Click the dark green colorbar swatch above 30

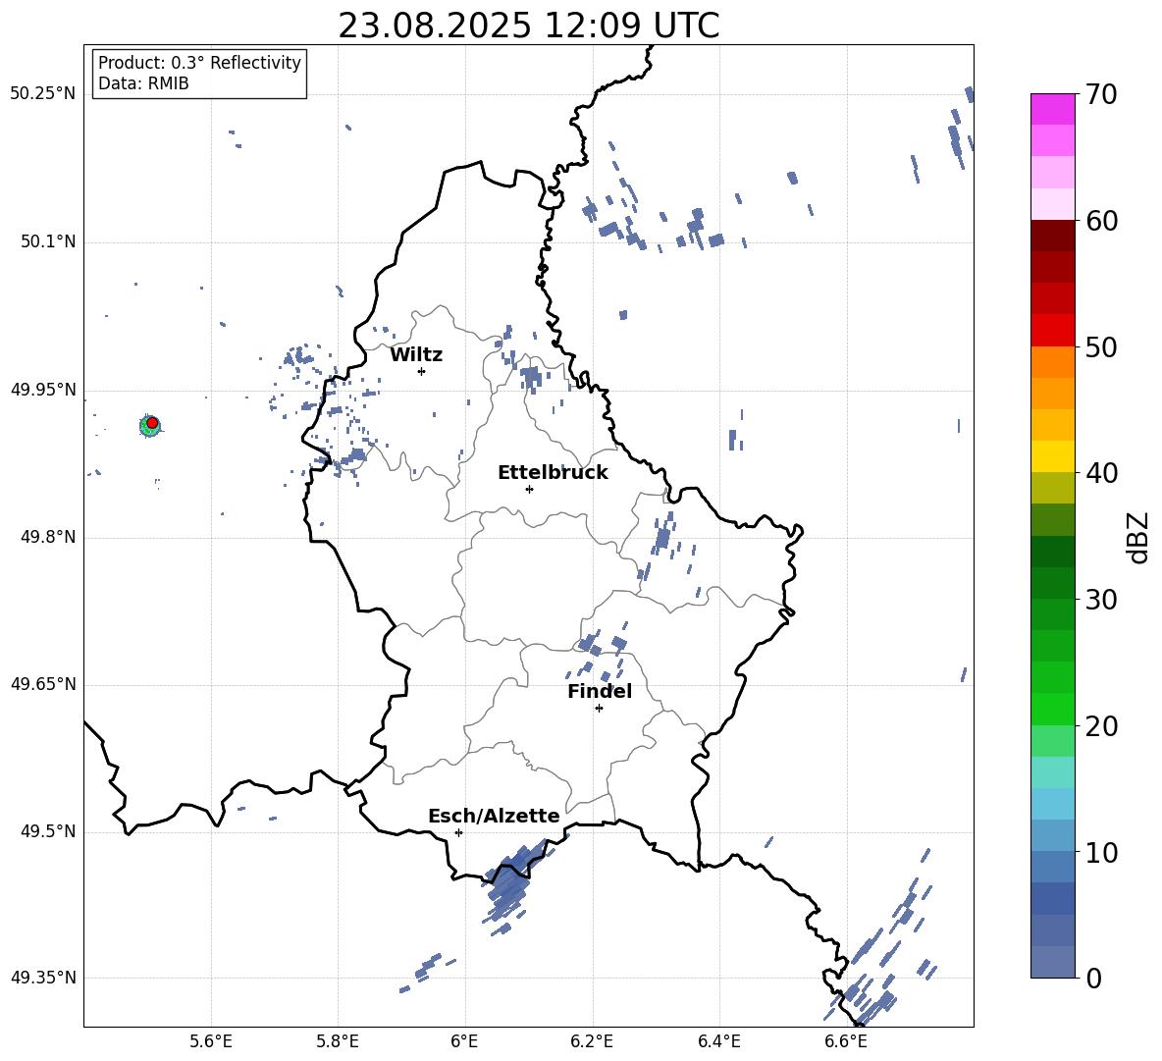(1052, 582)
